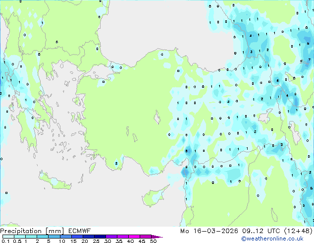
Task: Click the 15–20 mm legend swatch
Action: [x=77, y=237]
